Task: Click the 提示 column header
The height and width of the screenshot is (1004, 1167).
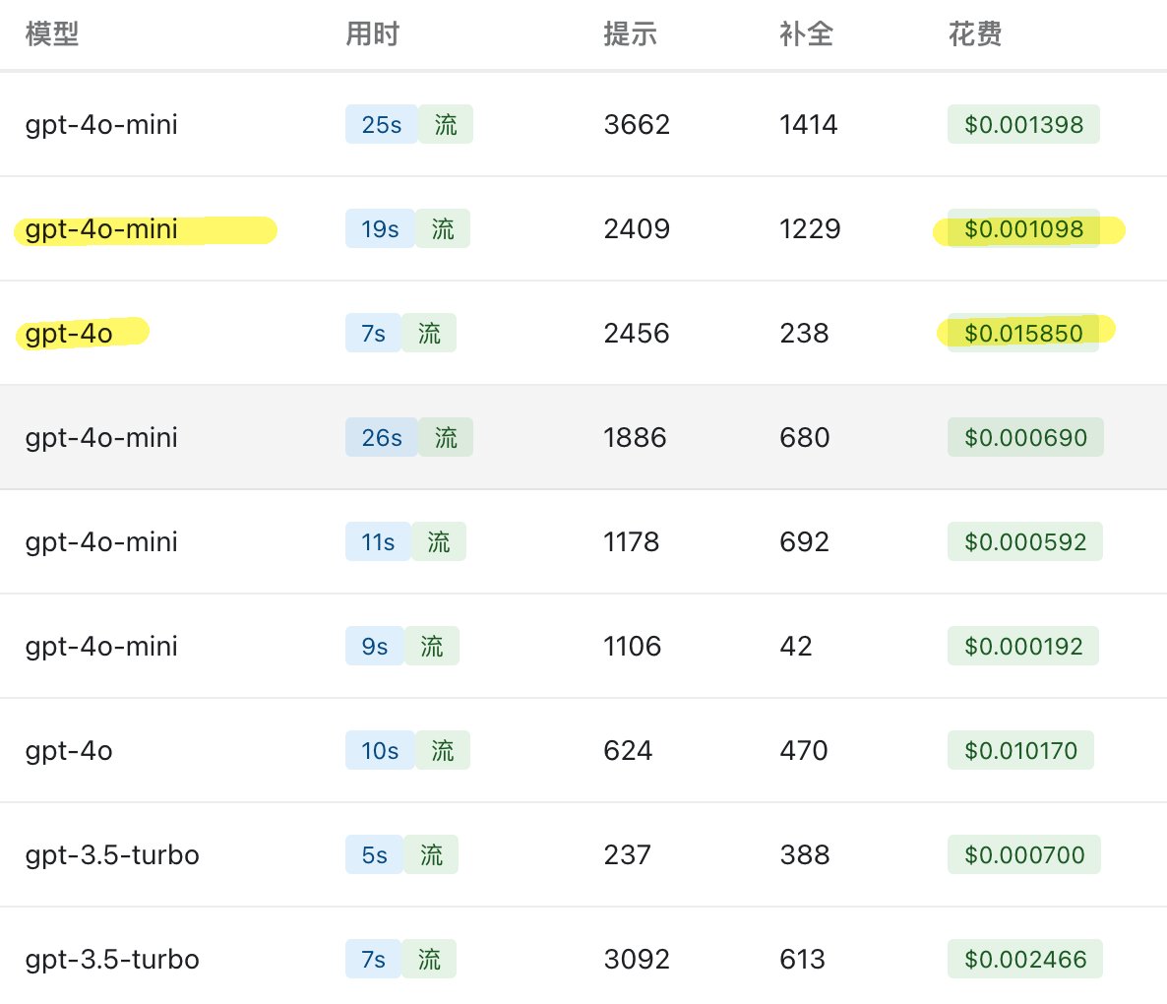Action: pos(631,34)
